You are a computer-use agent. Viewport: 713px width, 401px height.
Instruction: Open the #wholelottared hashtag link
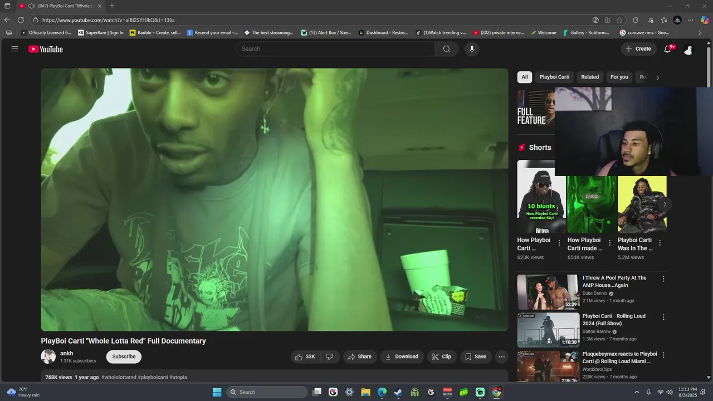pyautogui.click(x=119, y=377)
